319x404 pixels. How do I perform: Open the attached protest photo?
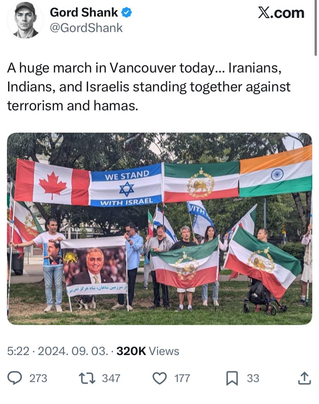[x=159, y=229]
